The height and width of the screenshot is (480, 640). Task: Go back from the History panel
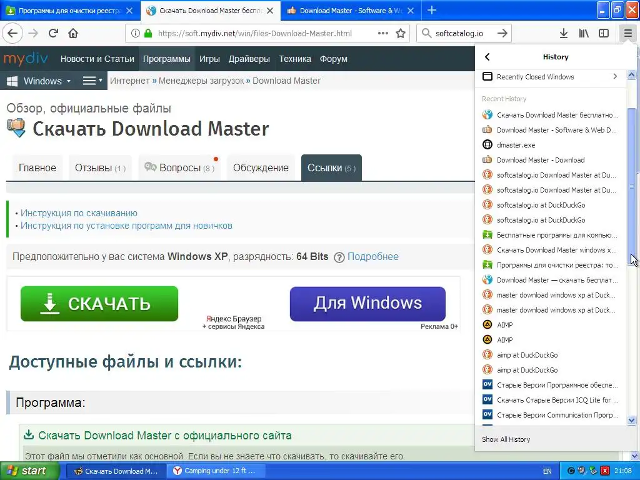487,57
